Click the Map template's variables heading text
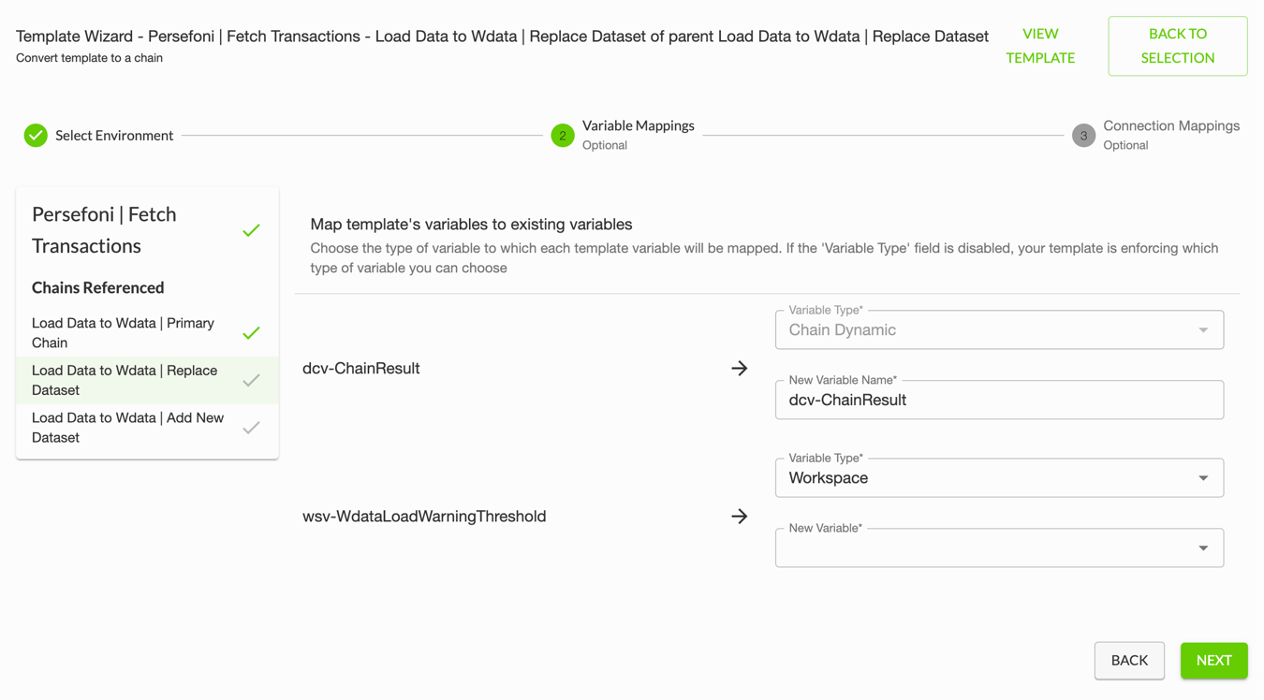1264x700 pixels. 471,225
